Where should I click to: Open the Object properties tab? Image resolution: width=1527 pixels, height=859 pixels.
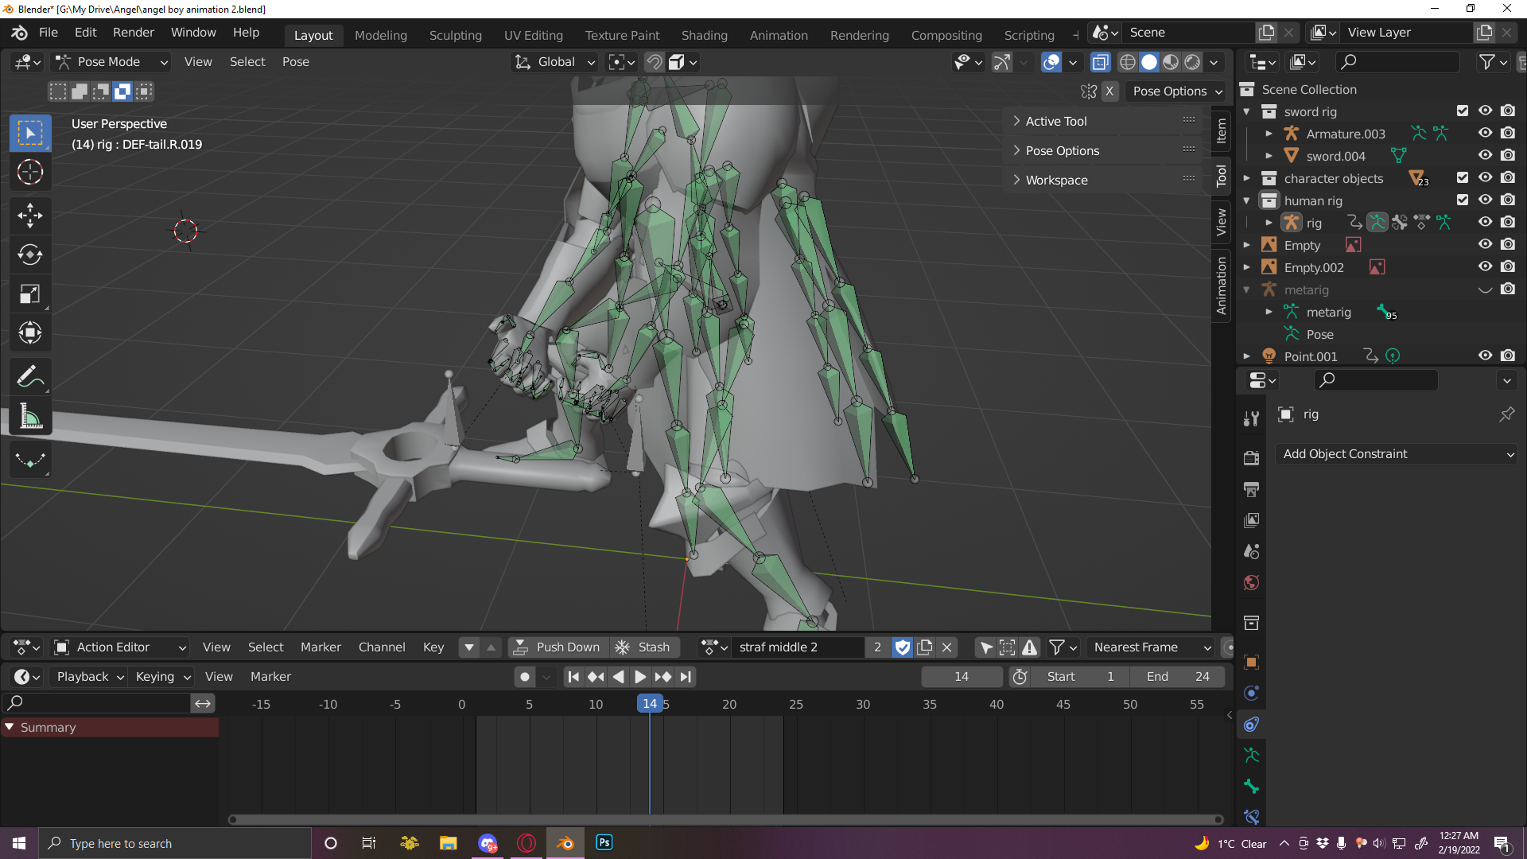pyautogui.click(x=1251, y=662)
